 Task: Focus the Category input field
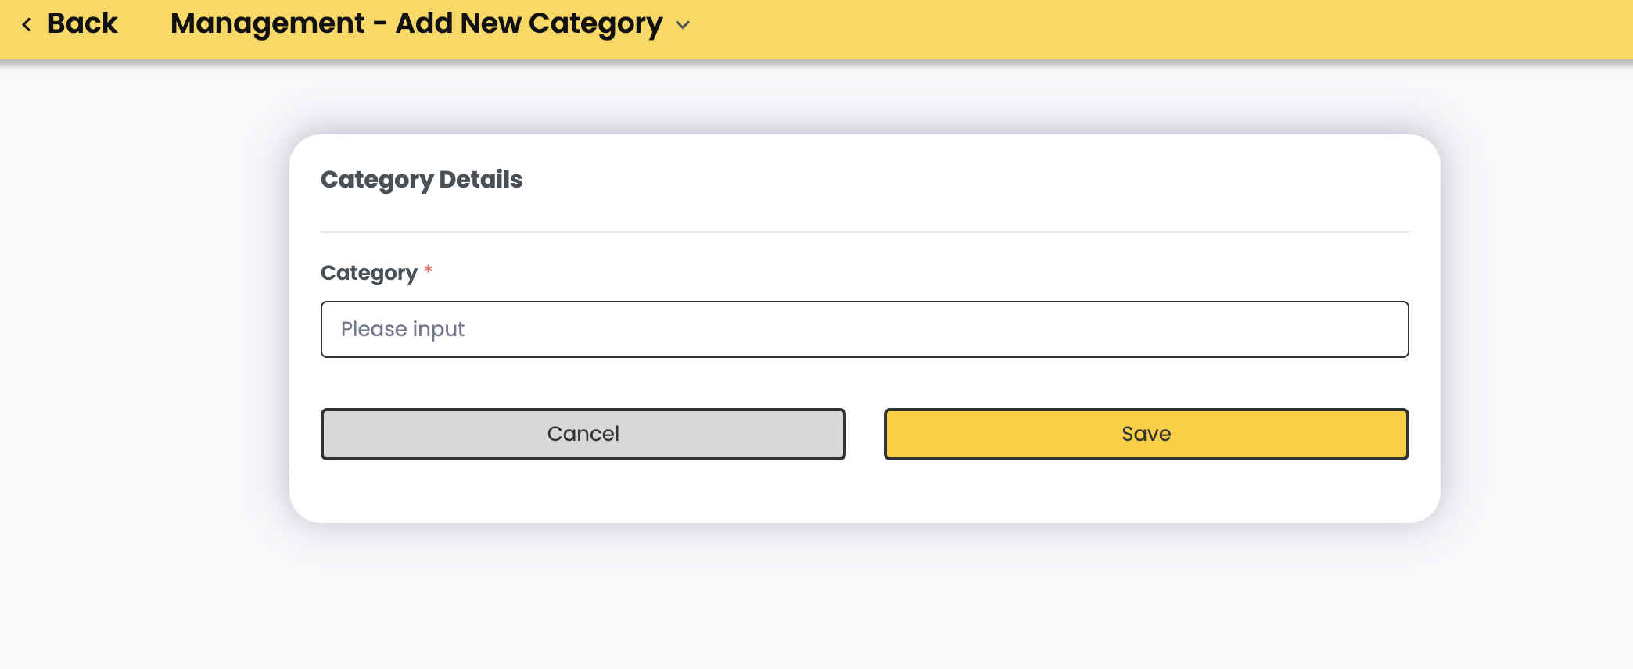(x=864, y=329)
